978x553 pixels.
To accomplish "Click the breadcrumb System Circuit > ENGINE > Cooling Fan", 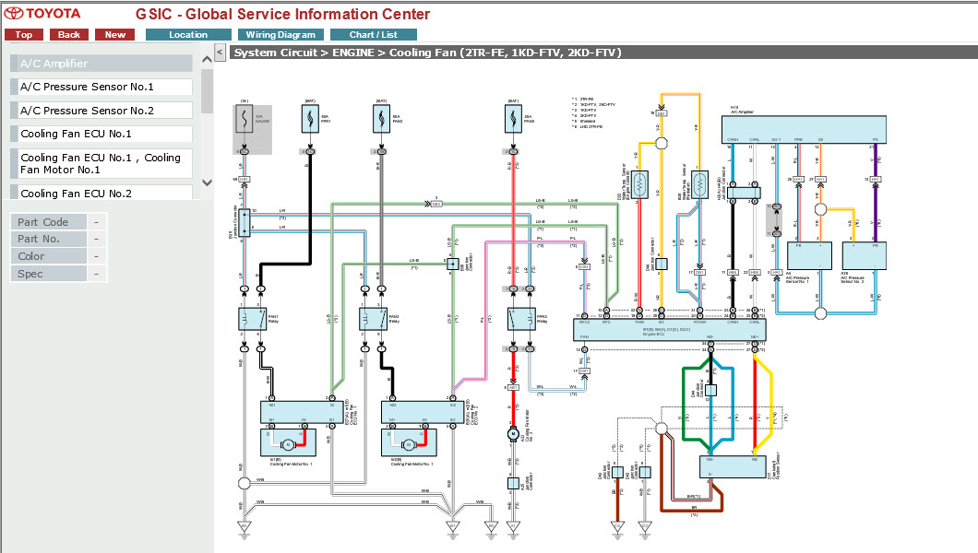I will (427, 53).
